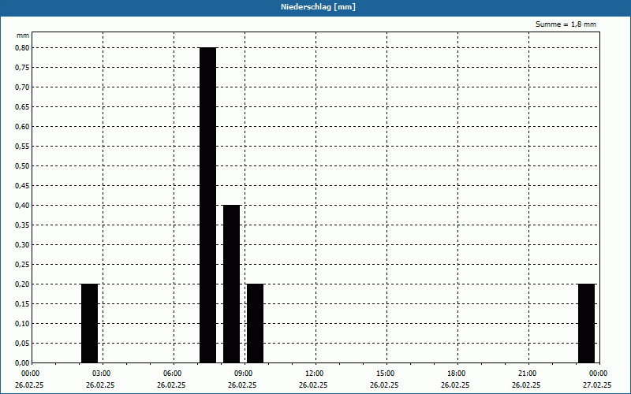The width and height of the screenshot is (631, 394).
Task: Click the 09:00 time axis label
Action: click(x=243, y=374)
